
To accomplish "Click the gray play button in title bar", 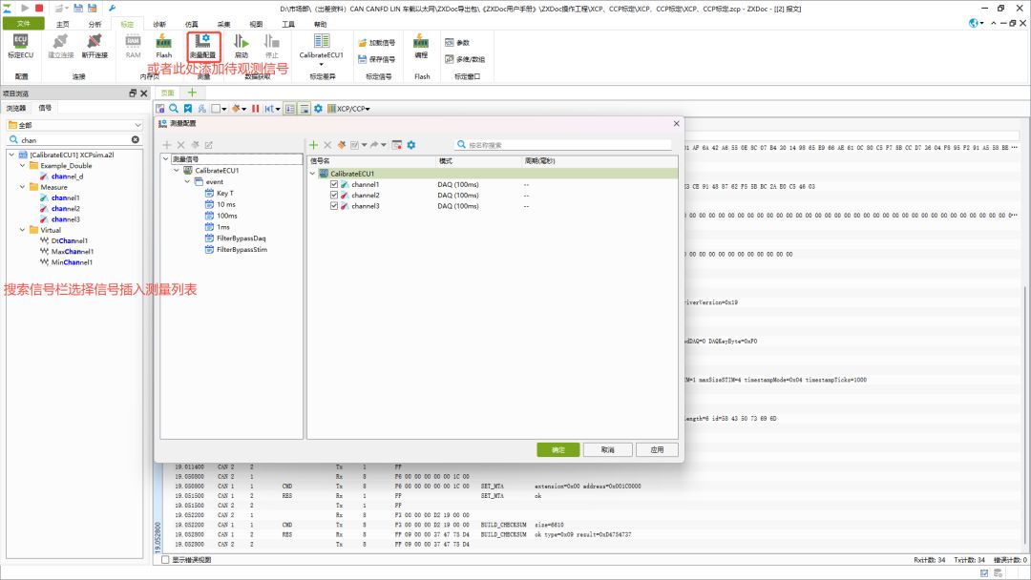I will (25, 8).
